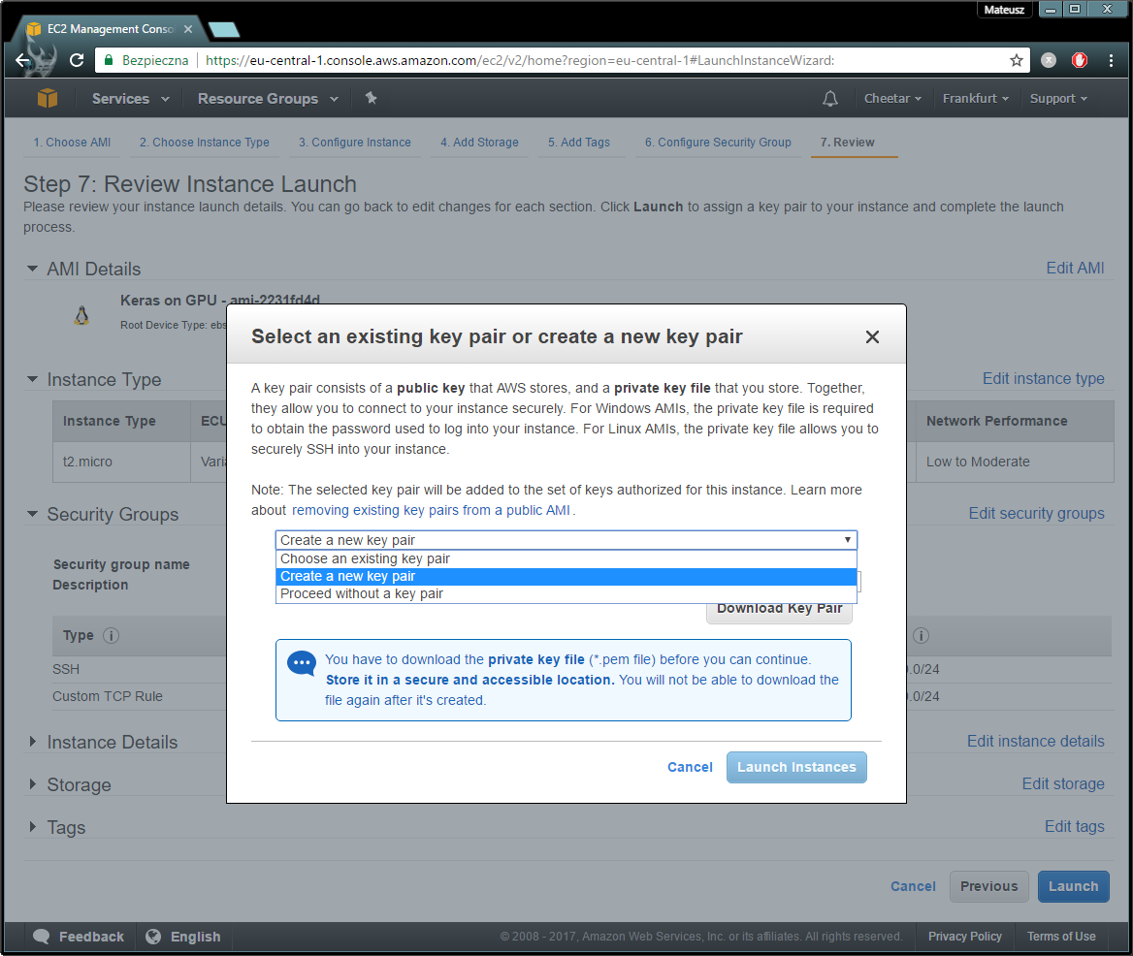Expand the Storage section
The image size is (1133, 956).
(x=33, y=784)
